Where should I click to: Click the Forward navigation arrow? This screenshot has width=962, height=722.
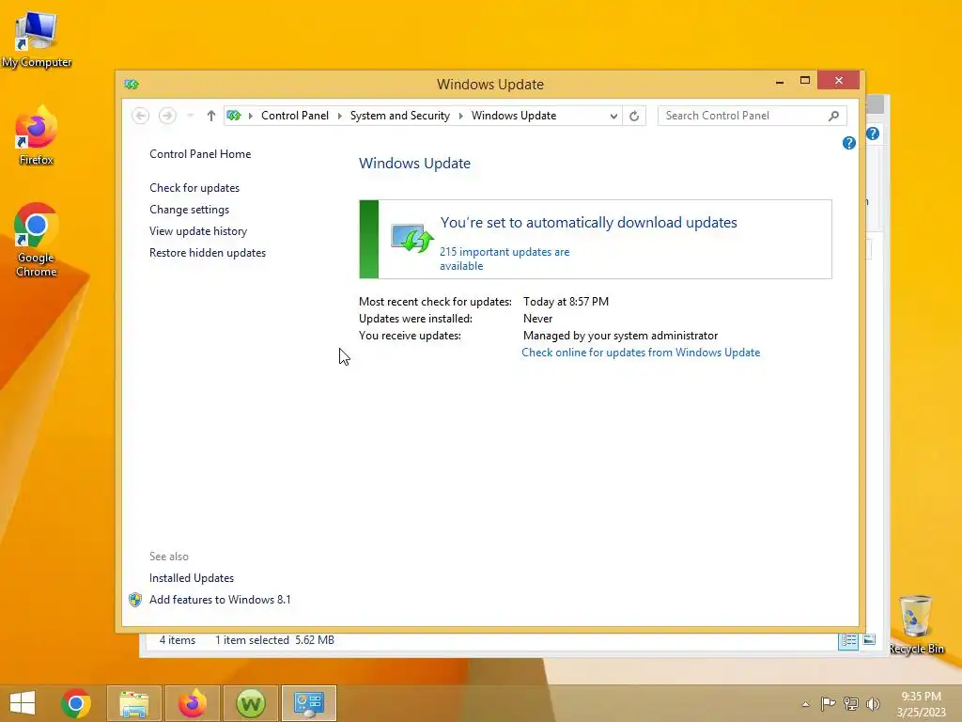tap(167, 116)
